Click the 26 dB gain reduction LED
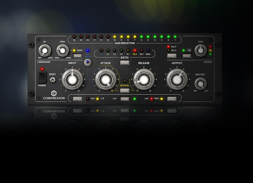 [74, 37]
